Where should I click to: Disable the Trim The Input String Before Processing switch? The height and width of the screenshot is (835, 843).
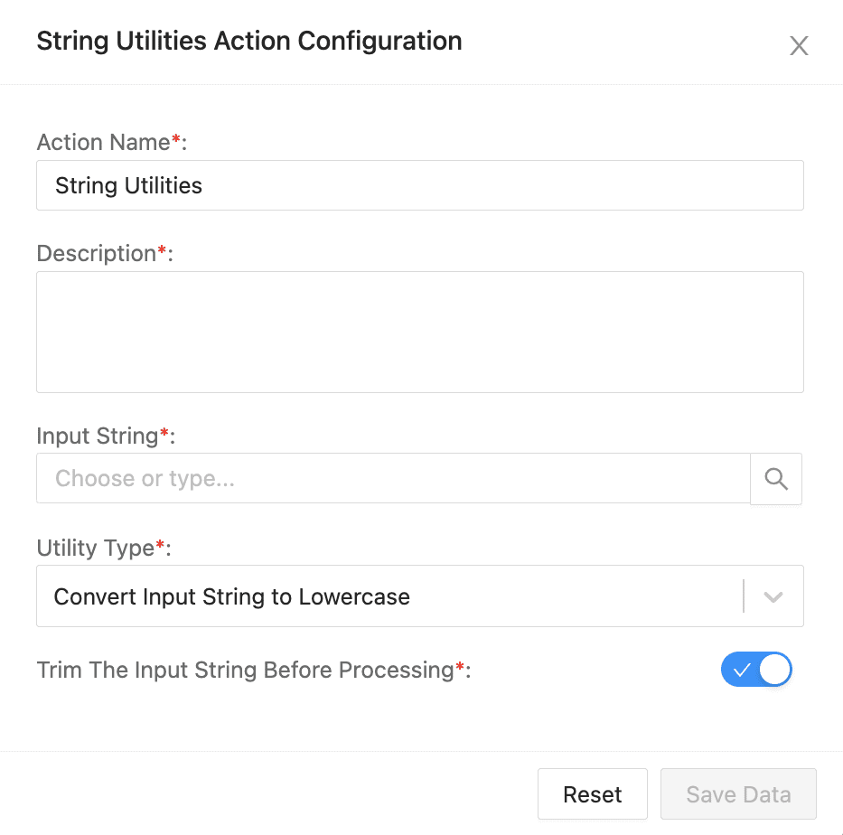756,670
